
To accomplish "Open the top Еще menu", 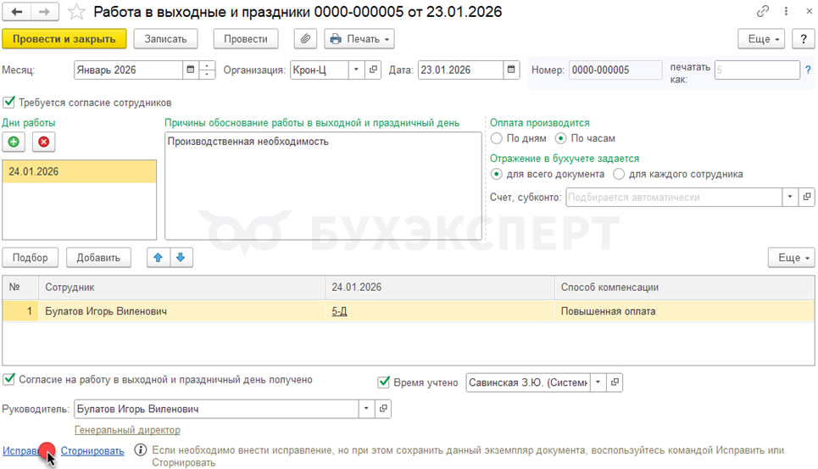I will click(761, 39).
